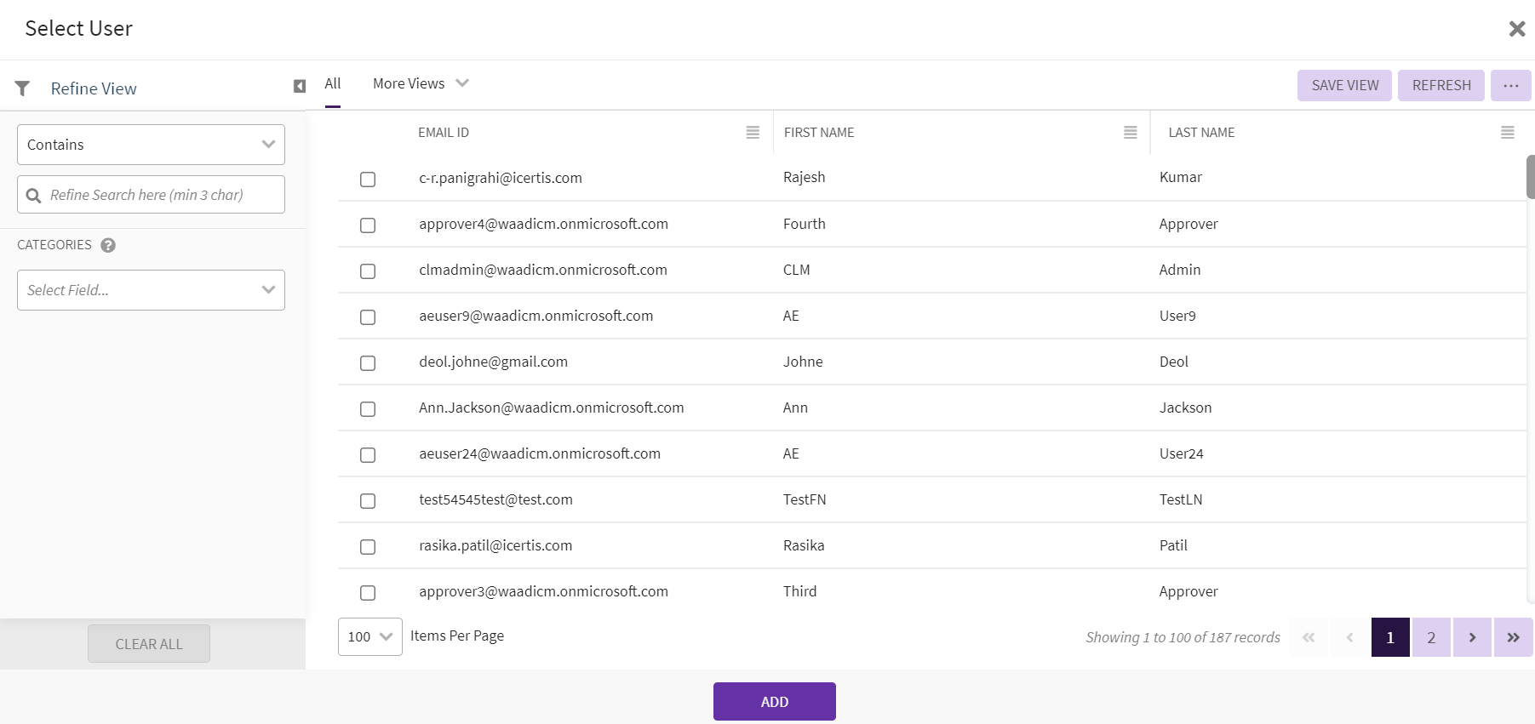Switch to the All tab
Viewport: 1535px width, 724px height.
(332, 83)
